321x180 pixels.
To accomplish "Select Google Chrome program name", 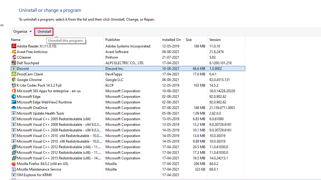I will 29,80.
